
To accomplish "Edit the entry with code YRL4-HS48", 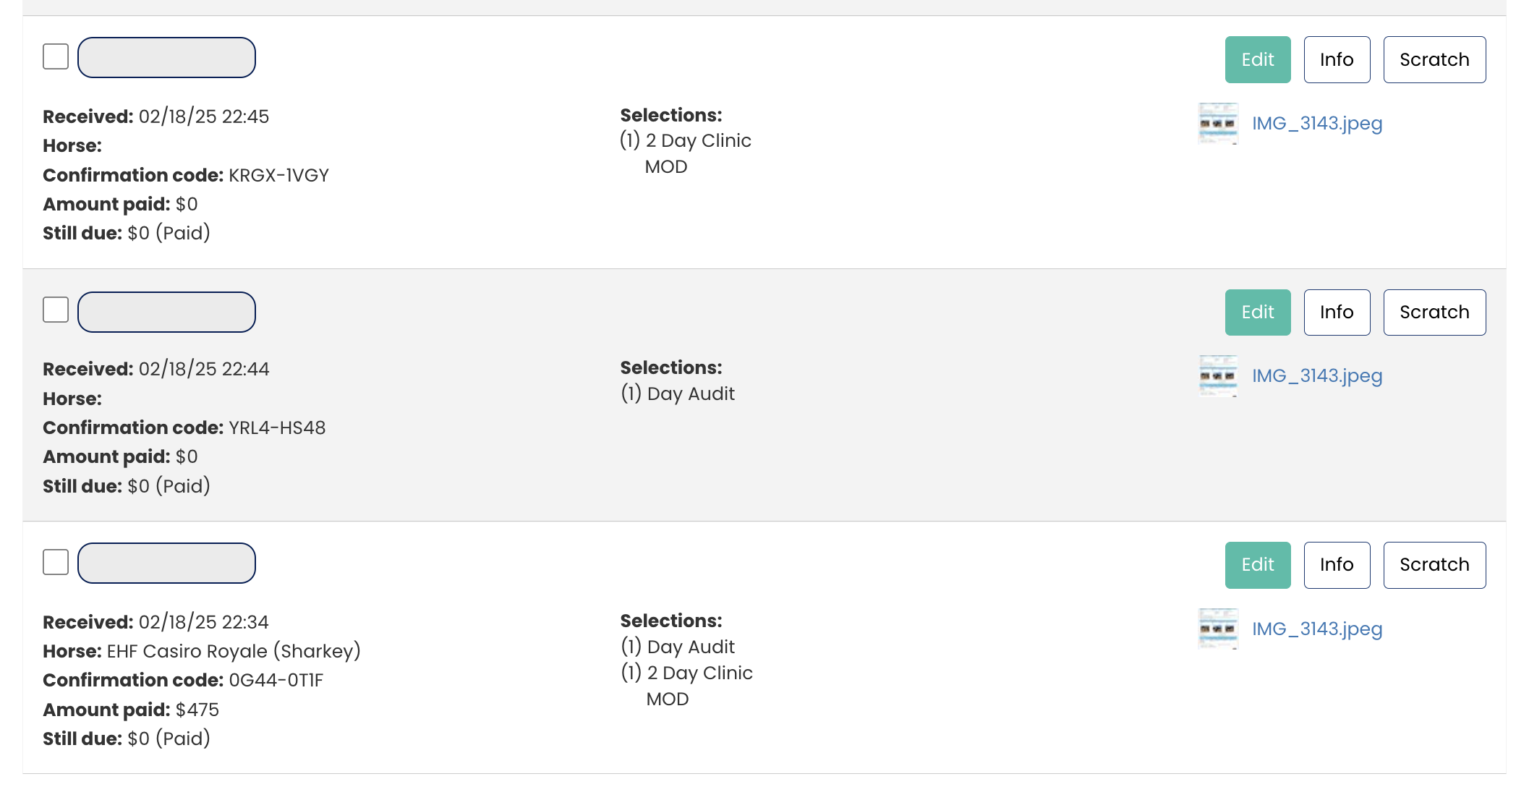I will (x=1257, y=312).
